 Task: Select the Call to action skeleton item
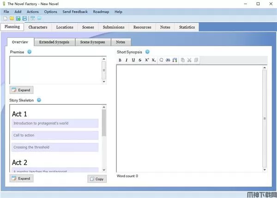coord(54,135)
